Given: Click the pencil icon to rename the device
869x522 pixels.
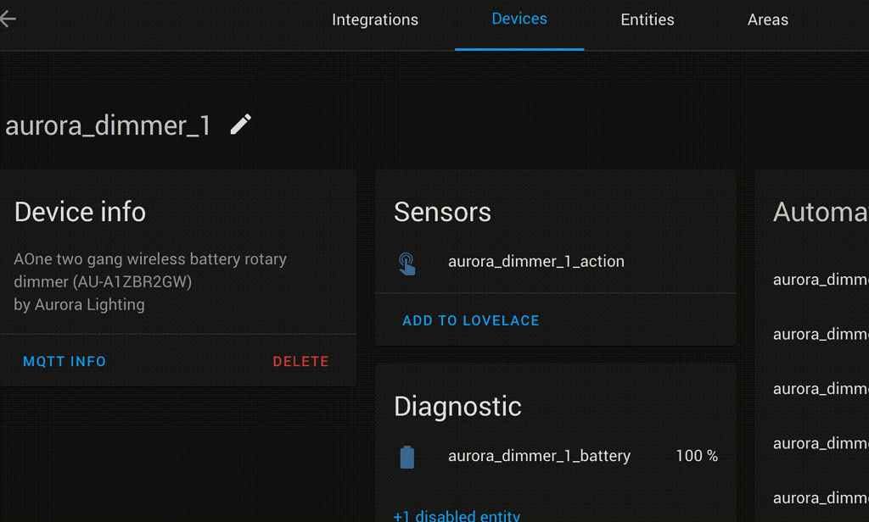Looking at the screenshot, I should (240, 124).
